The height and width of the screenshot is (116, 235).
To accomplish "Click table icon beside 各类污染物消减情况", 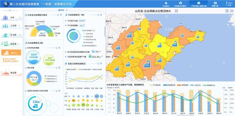I will 101,63.
